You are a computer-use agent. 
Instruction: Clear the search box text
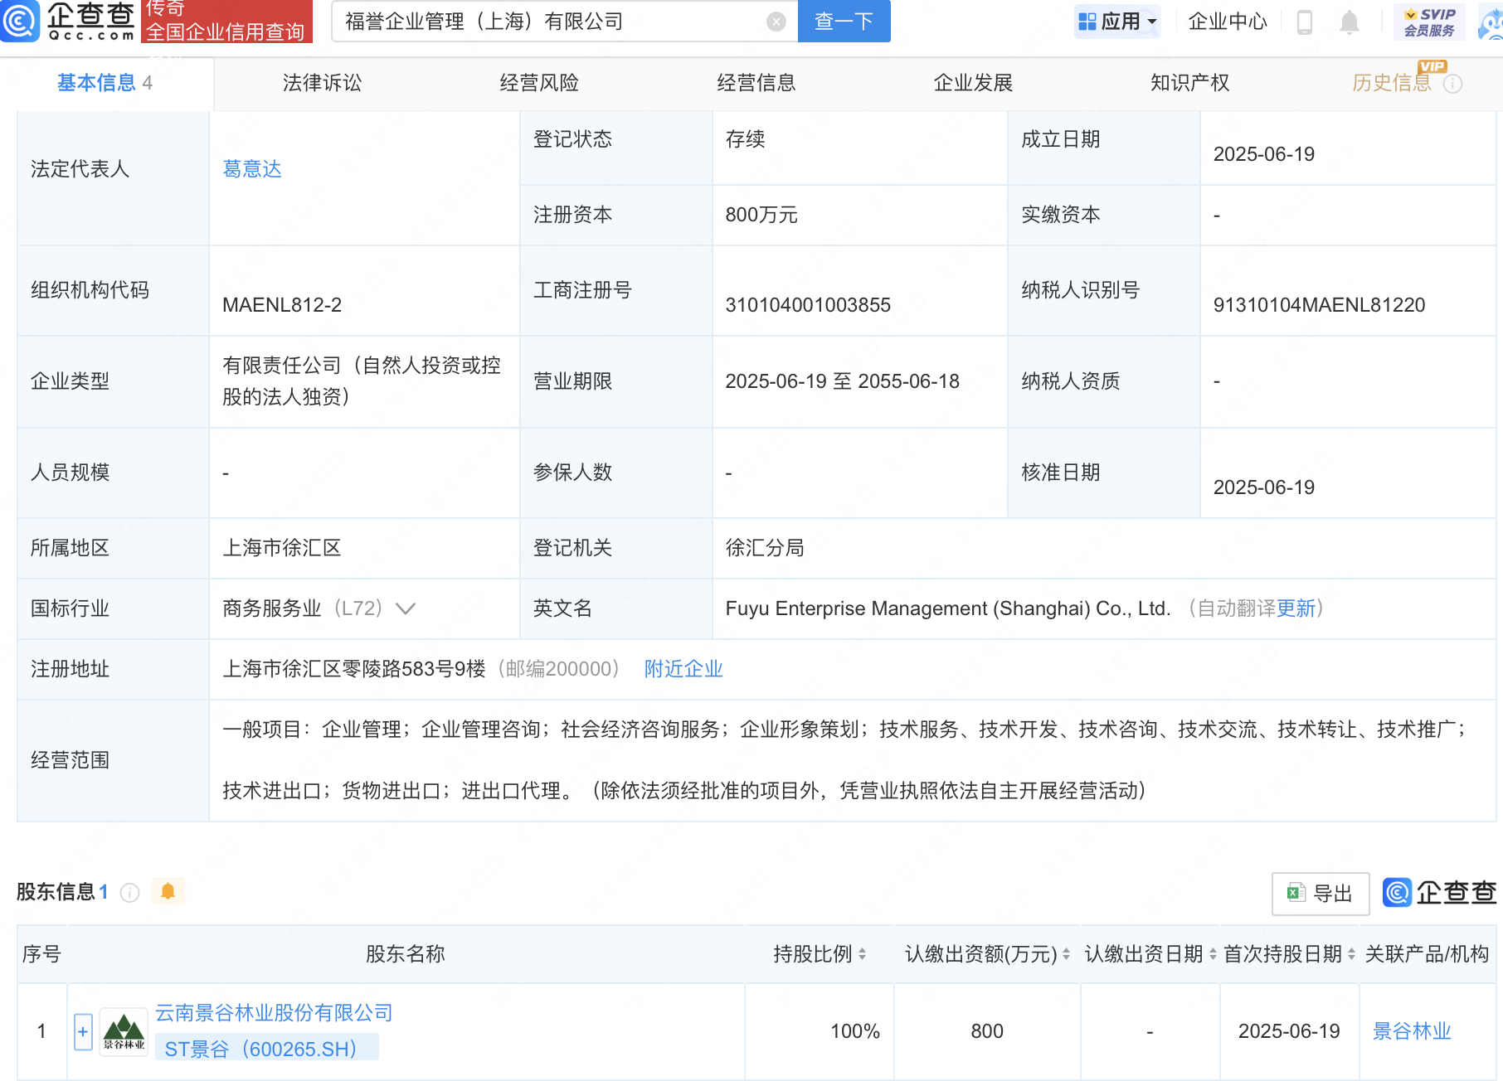coord(776,22)
